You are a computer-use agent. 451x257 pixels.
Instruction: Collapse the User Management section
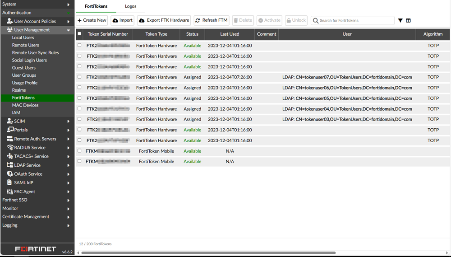(x=69, y=30)
